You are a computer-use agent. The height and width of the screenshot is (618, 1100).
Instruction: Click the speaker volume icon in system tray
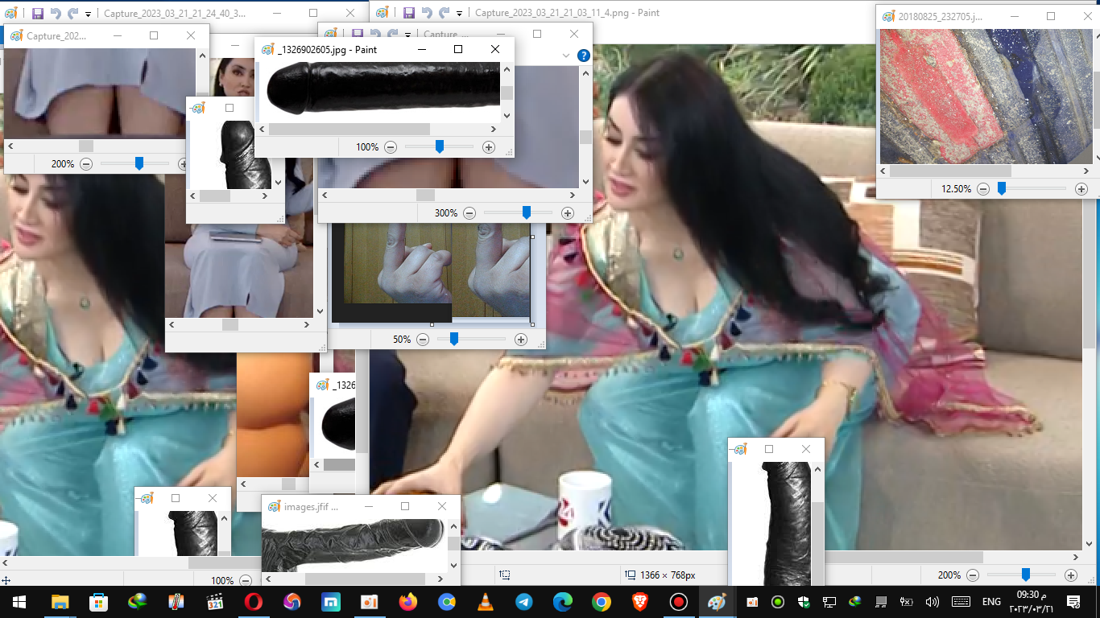[x=933, y=602]
